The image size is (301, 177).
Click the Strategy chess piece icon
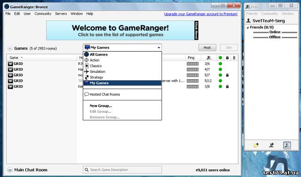point(86,77)
